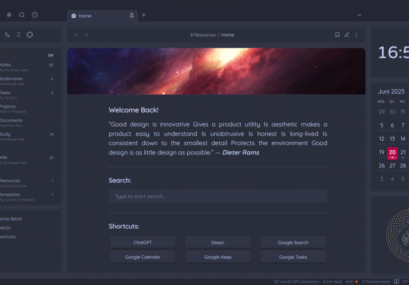
Task: Bookmark the Home note
Action: pos(337,35)
